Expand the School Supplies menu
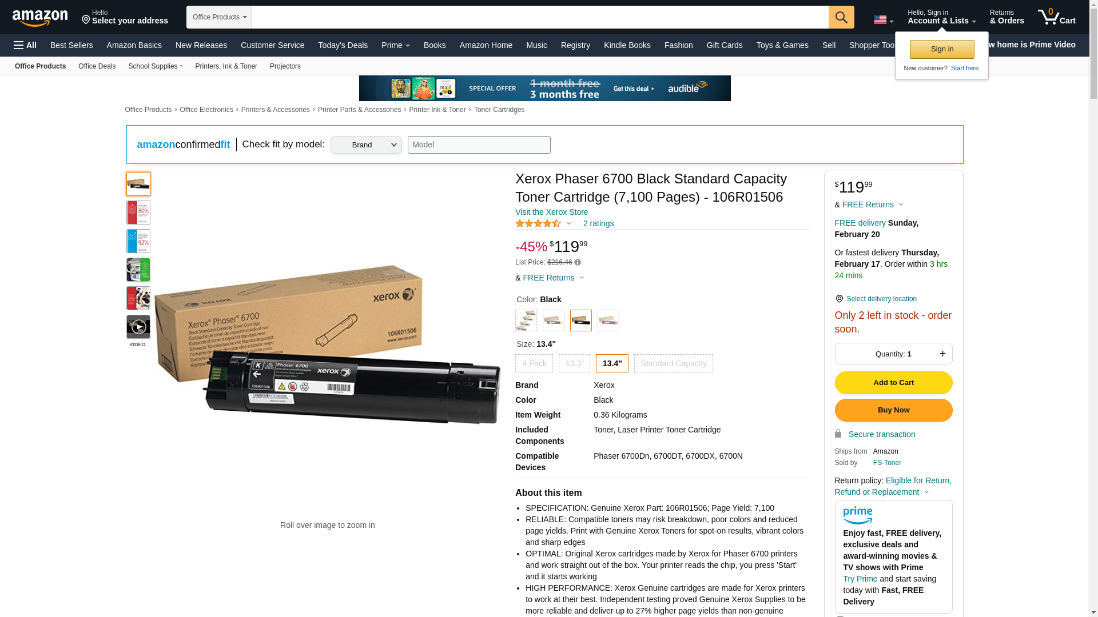1098x617 pixels. tap(156, 66)
